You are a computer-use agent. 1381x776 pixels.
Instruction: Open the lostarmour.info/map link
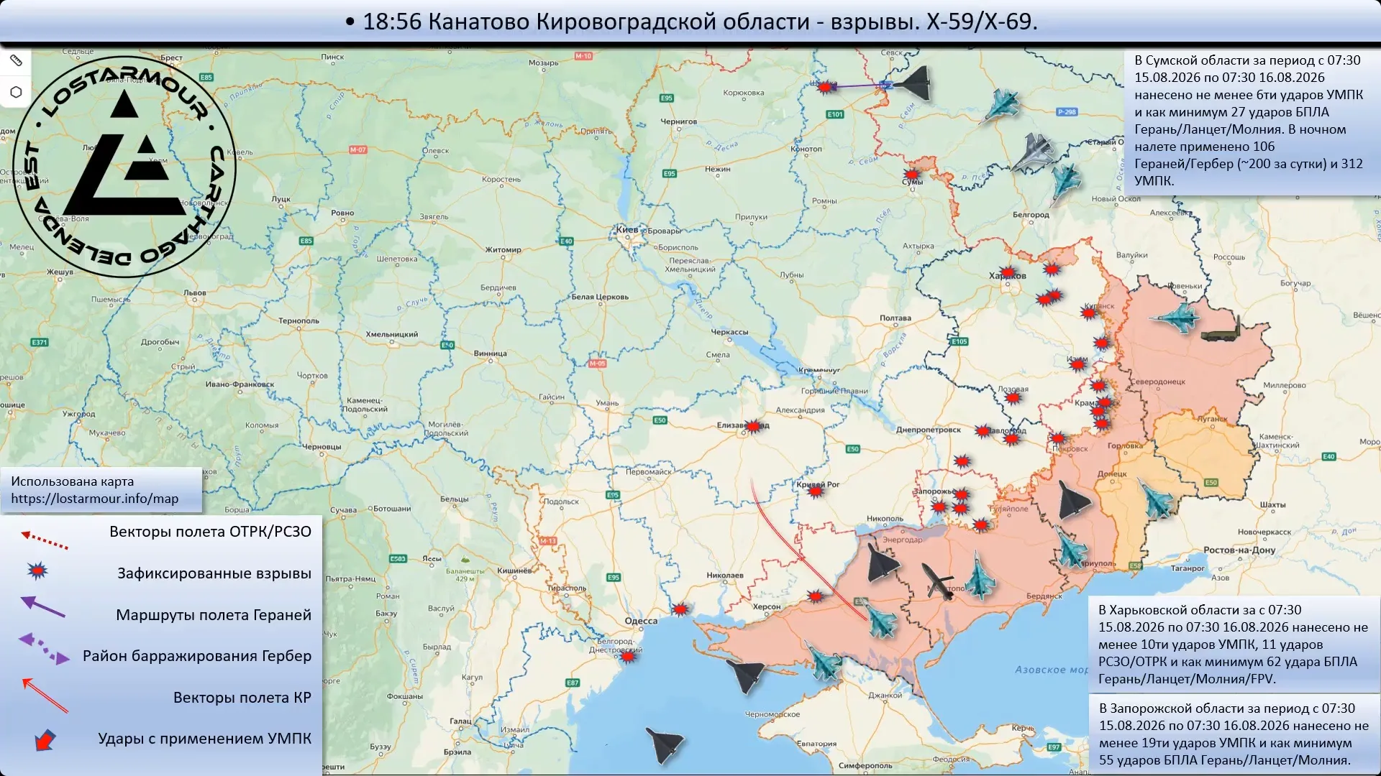click(94, 499)
